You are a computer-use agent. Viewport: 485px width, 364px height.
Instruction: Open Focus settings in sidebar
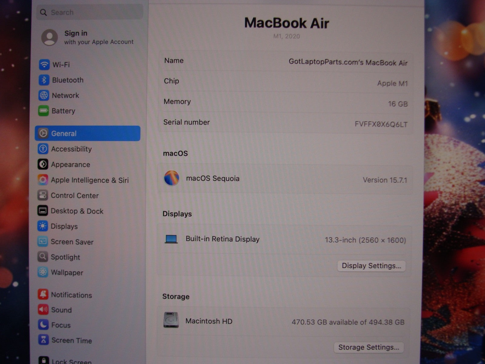pyautogui.click(x=61, y=325)
